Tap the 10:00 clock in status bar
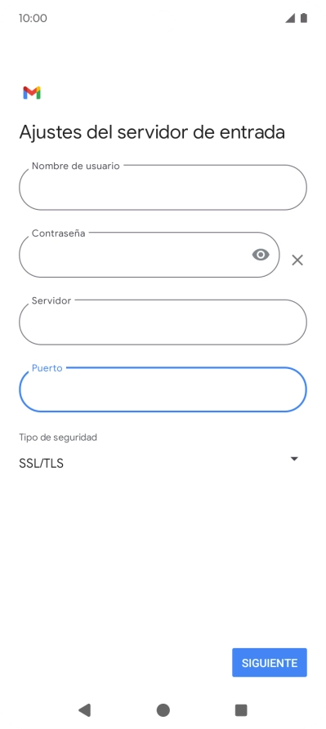326x729 pixels. 33,18
